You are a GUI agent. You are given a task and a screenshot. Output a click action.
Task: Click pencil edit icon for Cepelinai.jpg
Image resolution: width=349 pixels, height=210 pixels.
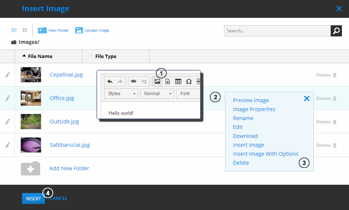pos(7,75)
